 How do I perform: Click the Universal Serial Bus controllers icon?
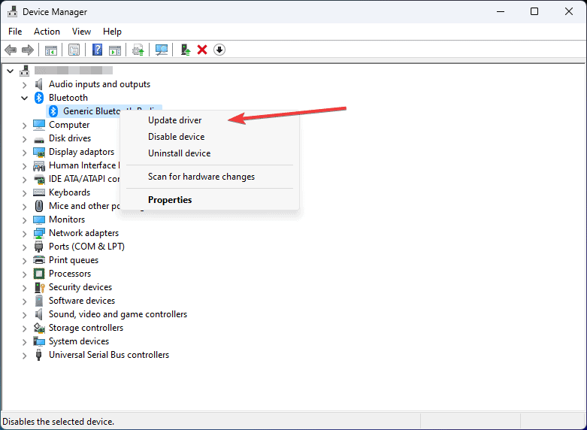click(38, 355)
